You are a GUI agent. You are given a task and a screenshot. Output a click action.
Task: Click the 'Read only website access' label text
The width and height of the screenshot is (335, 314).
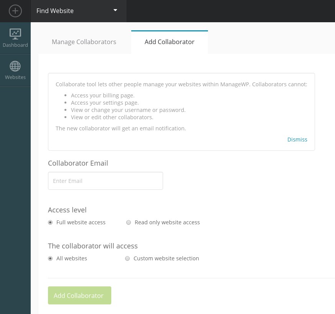tap(167, 222)
